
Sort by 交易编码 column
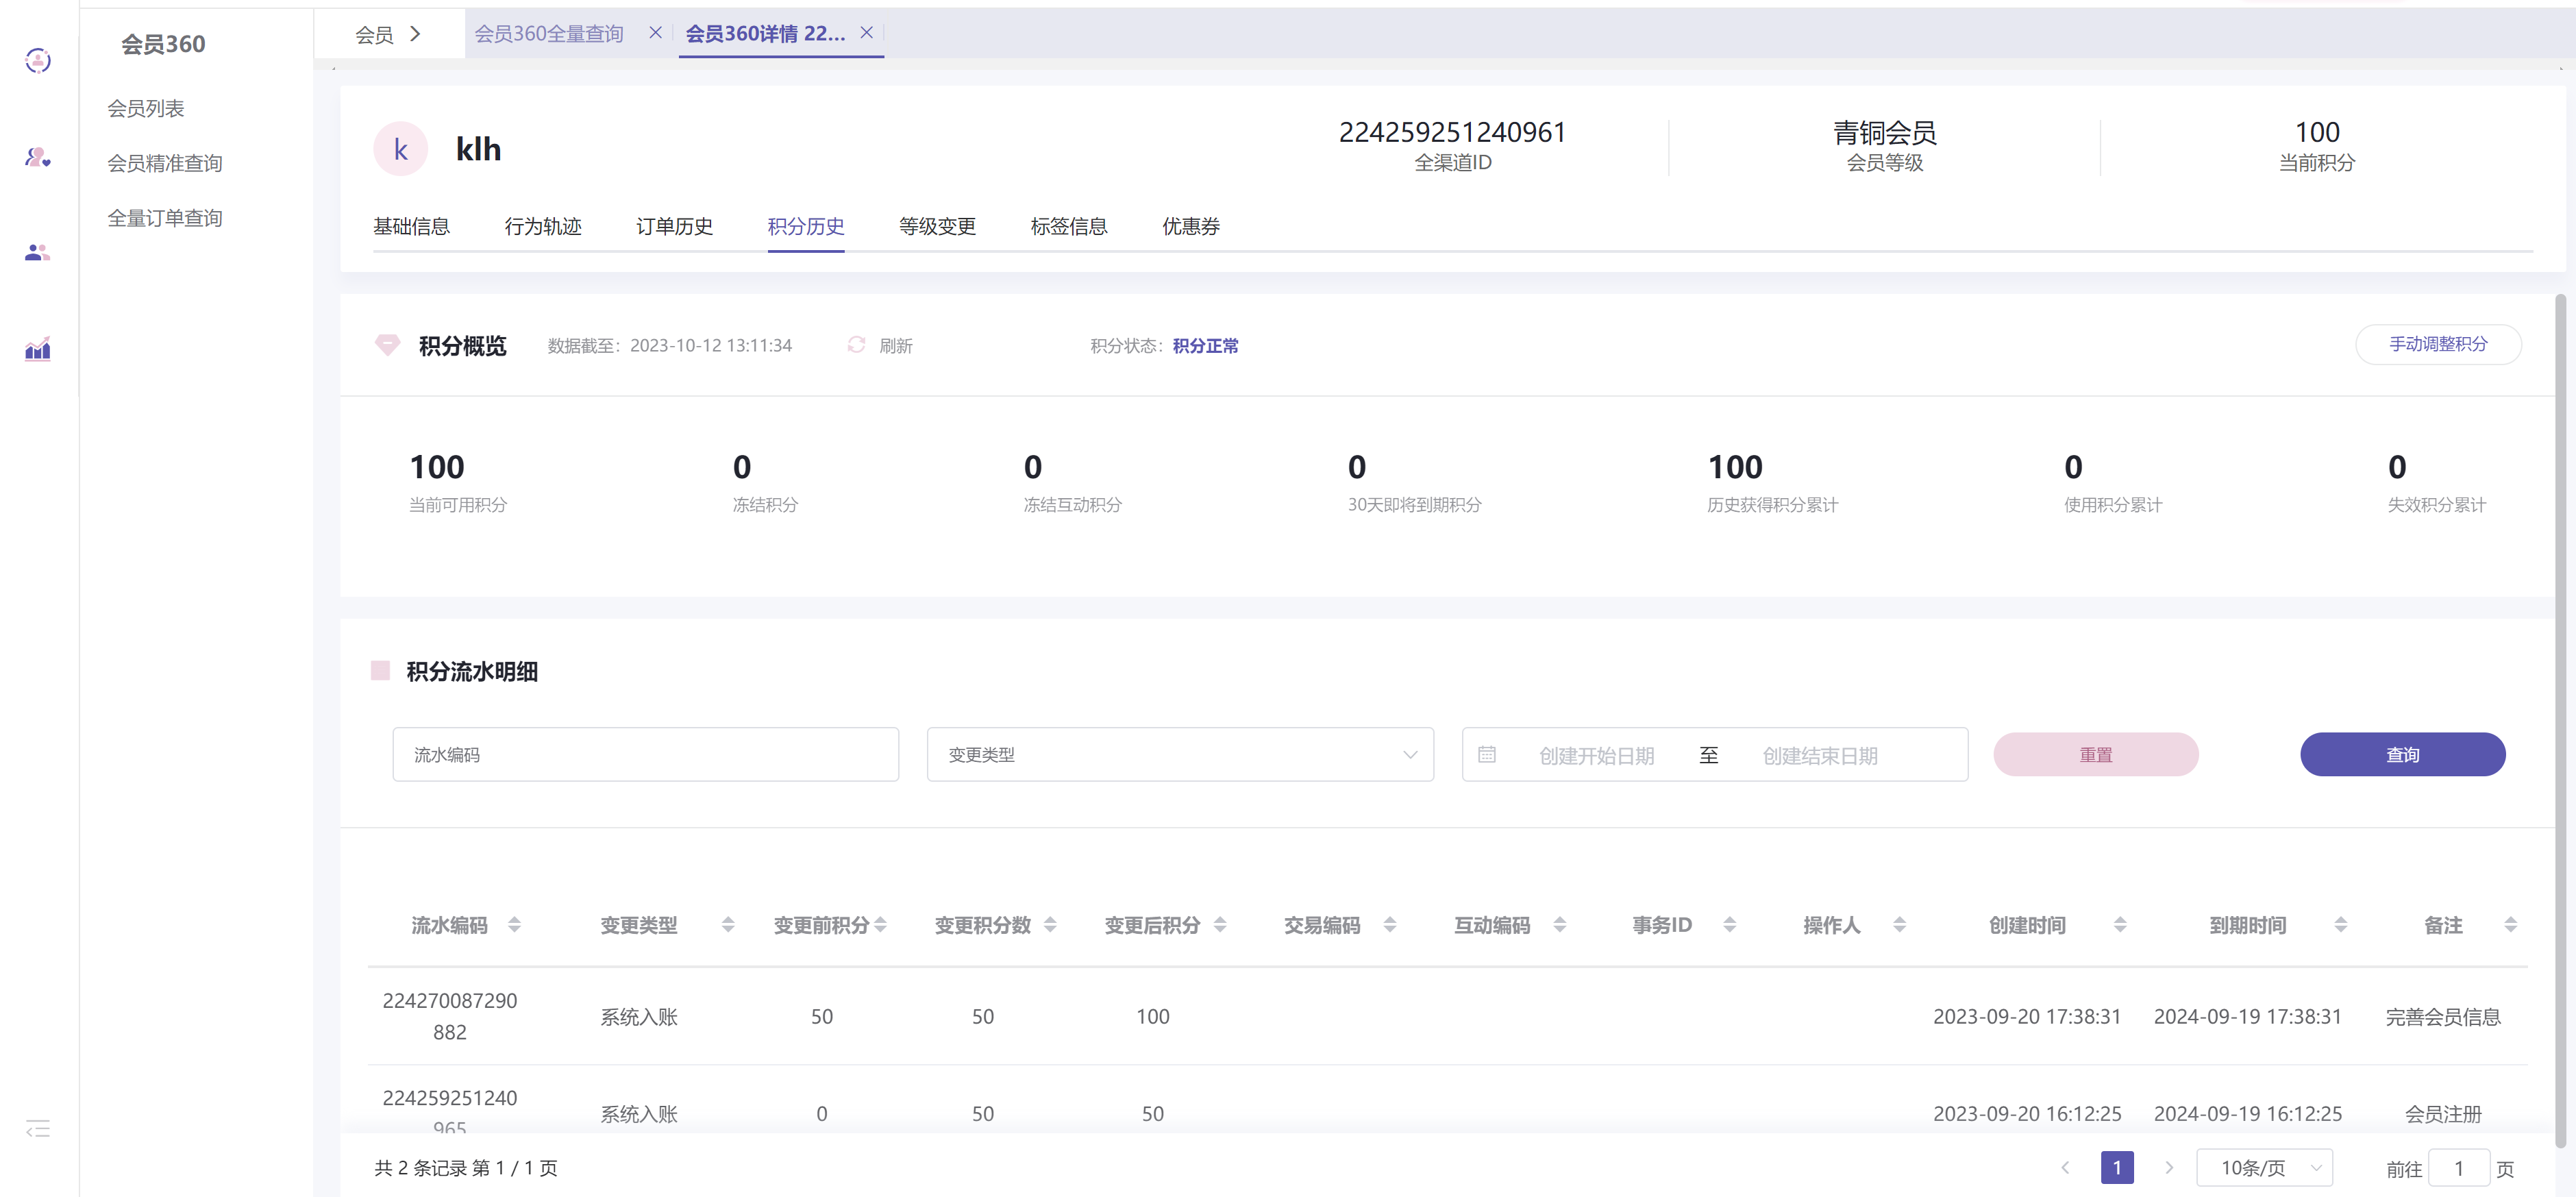(1390, 925)
